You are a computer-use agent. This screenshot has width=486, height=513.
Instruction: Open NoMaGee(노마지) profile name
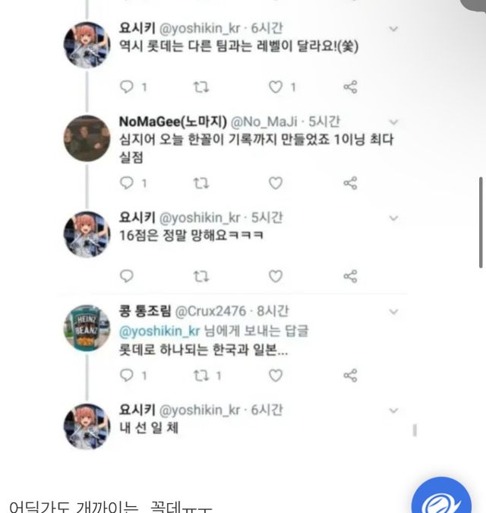tap(172, 122)
